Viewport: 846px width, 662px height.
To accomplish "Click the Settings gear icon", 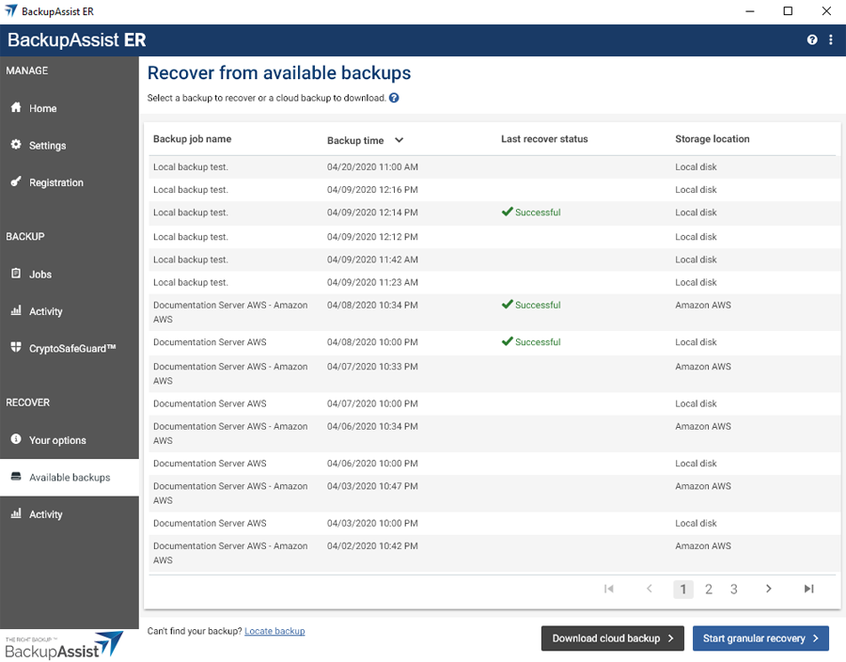I will 16,145.
